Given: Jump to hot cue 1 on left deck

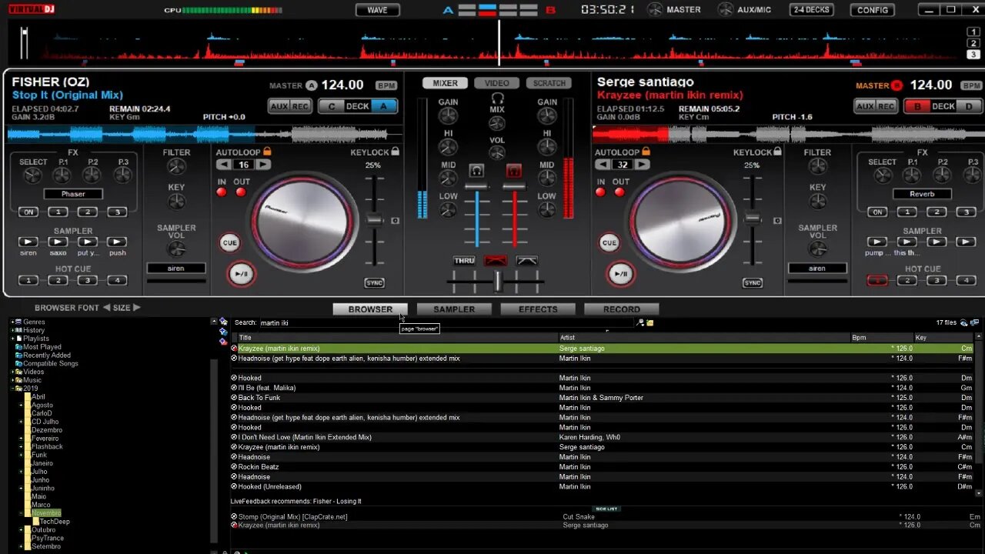Looking at the screenshot, I should (x=28, y=280).
